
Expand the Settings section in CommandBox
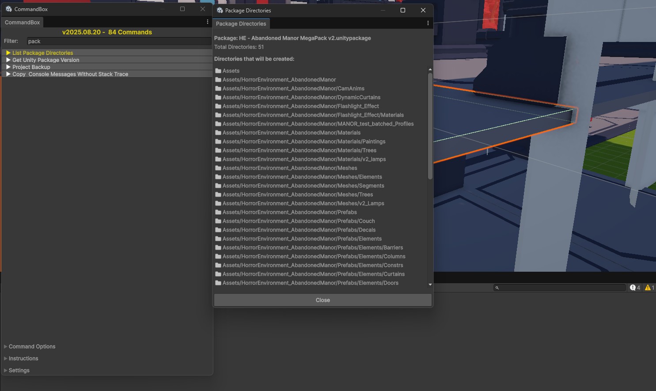point(17,370)
